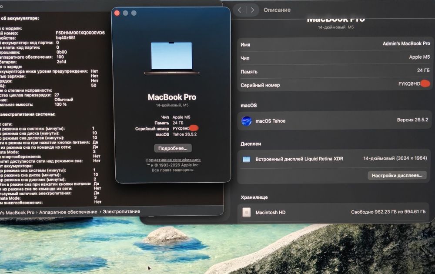Click the Apple M5 chip value in settings
435x274 pixels.
tap(419, 57)
